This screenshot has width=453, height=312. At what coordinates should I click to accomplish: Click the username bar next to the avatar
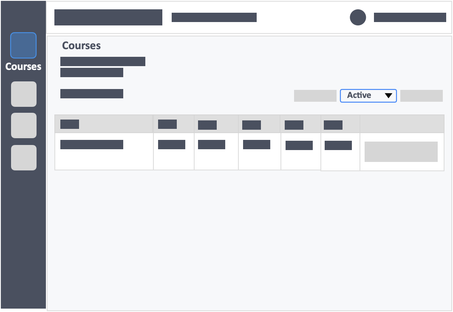point(410,17)
